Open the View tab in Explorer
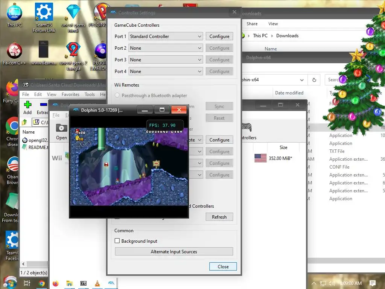This screenshot has width=385, height=289. pyautogui.click(x=273, y=24)
